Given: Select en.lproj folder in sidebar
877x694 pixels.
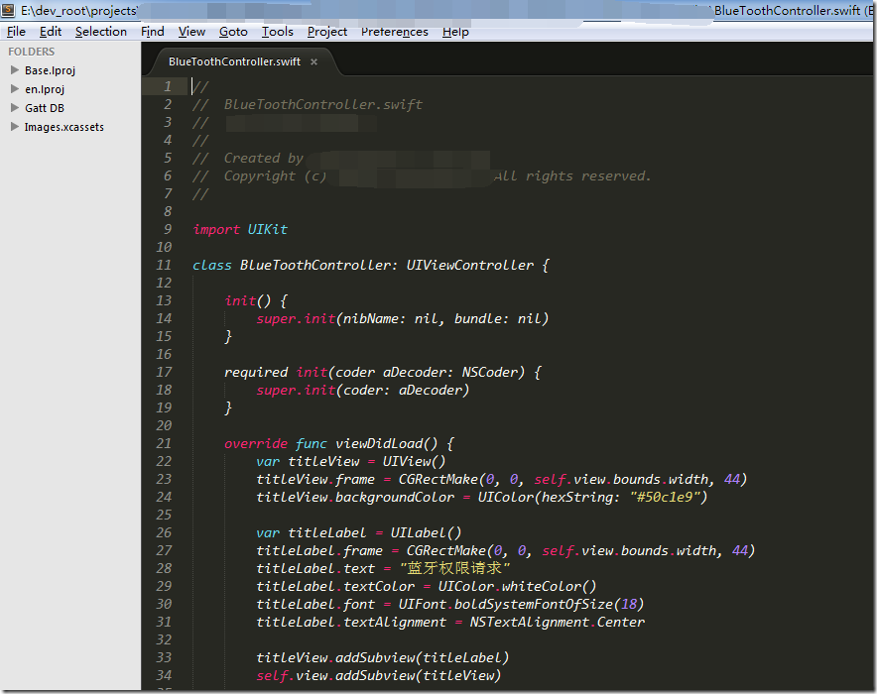Looking at the screenshot, I should [45, 89].
